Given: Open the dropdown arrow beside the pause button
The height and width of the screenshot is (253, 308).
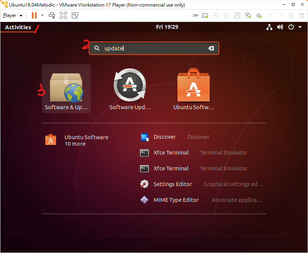Looking at the screenshot, I should [42, 15].
